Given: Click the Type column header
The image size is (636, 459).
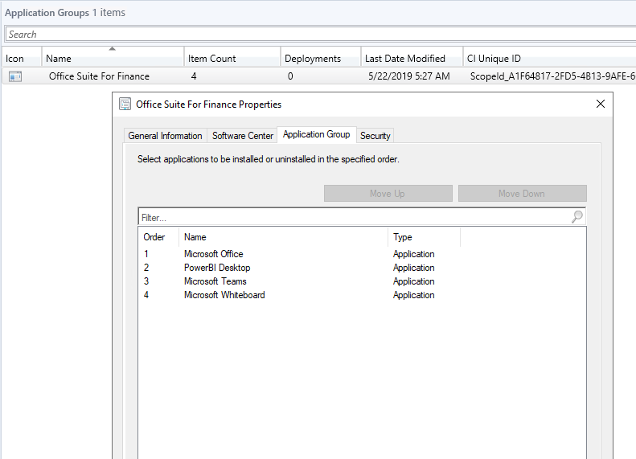Looking at the screenshot, I should [425, 237].
